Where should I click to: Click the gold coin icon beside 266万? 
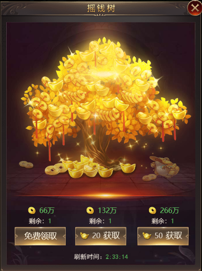pos(152,210)
